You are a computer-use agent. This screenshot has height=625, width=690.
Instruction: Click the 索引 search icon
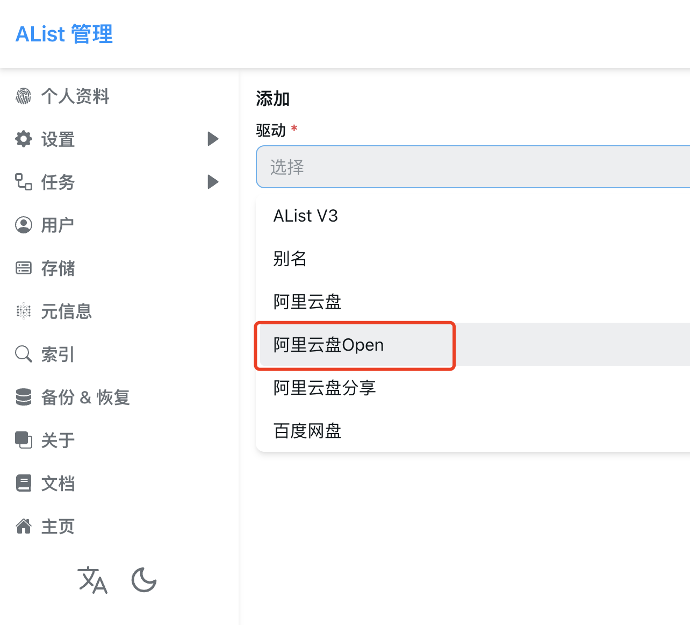(x=24, y=354)
